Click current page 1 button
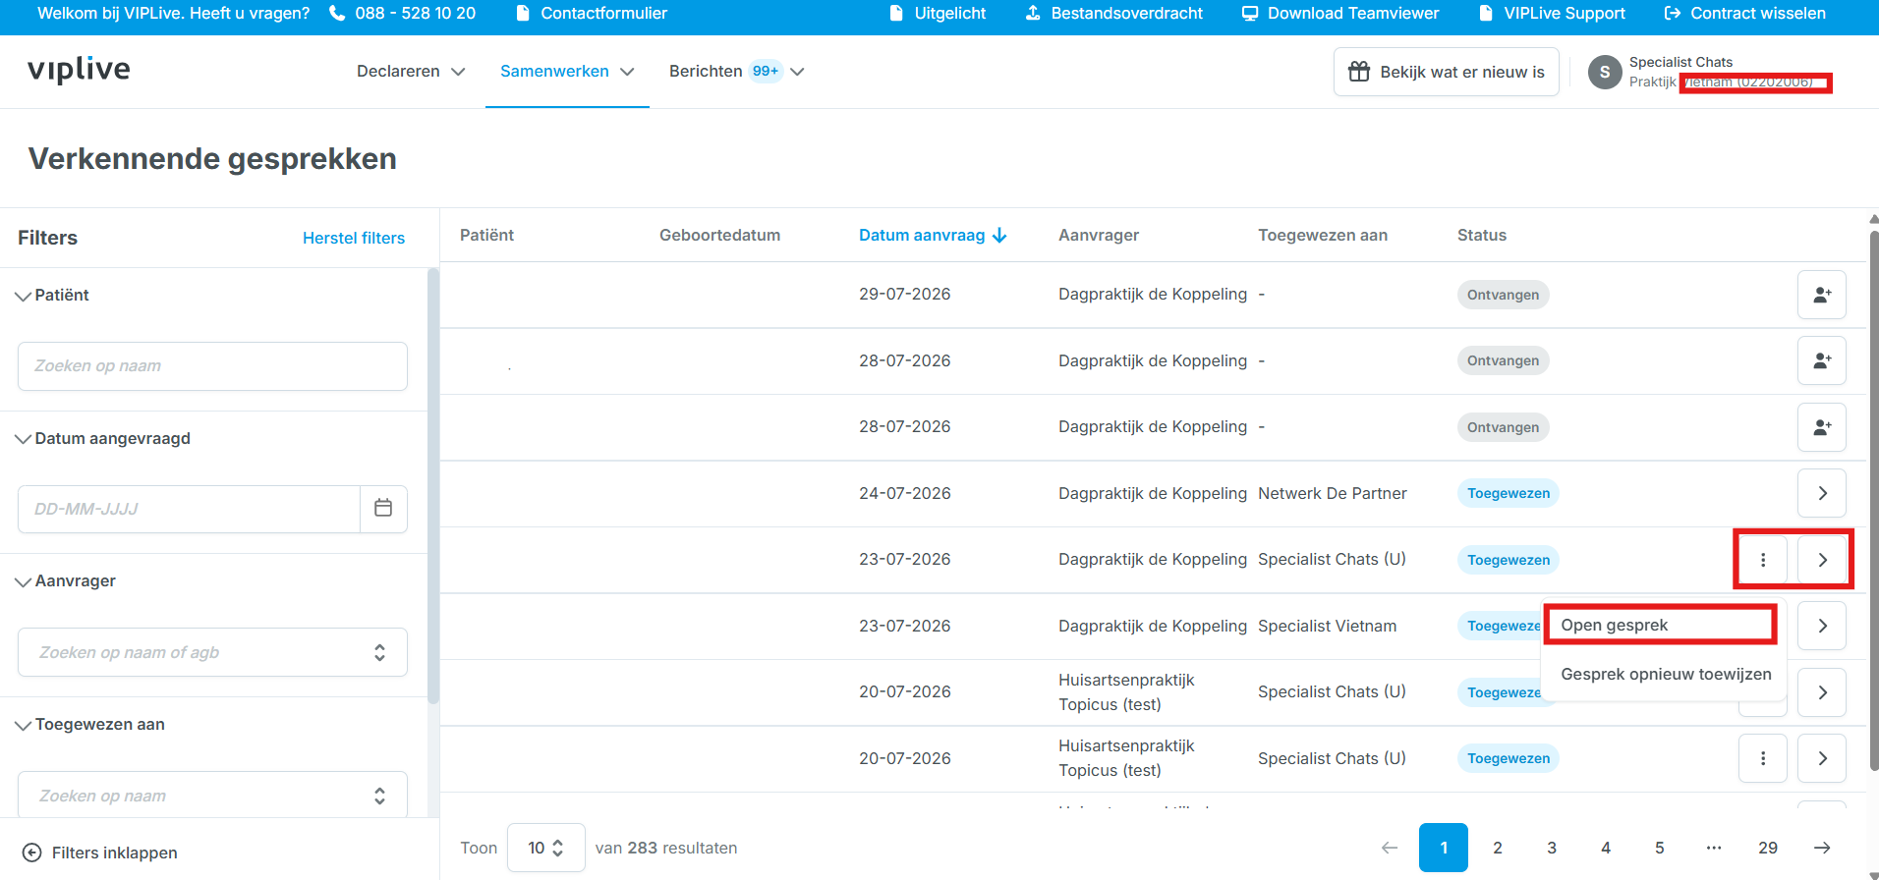Viewport: 1879px width, 880px height. 1444,848
